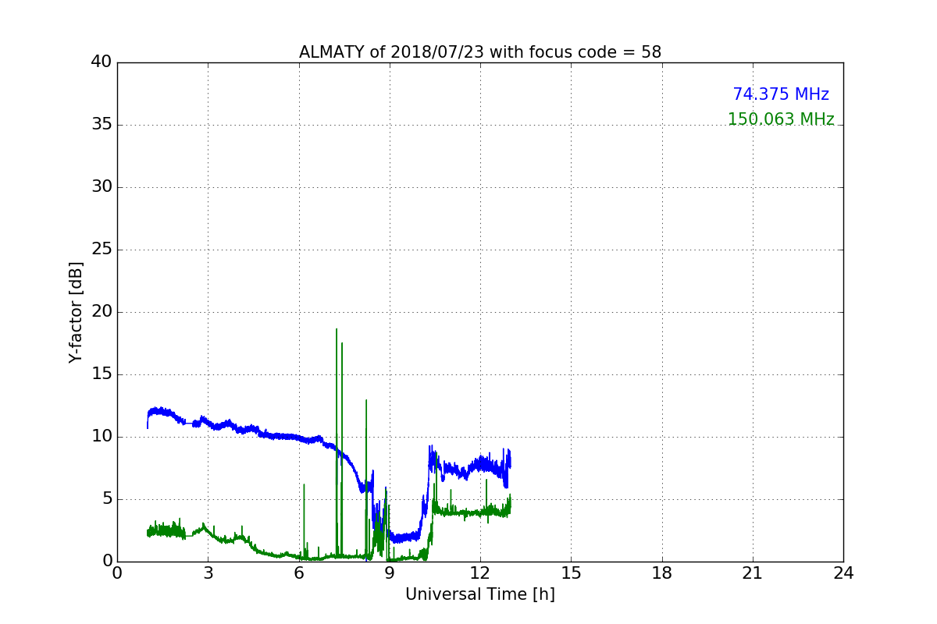Click x-axis tick label '15'
The width and height of the screenshot is (937, 624).
tap(571, 573)
